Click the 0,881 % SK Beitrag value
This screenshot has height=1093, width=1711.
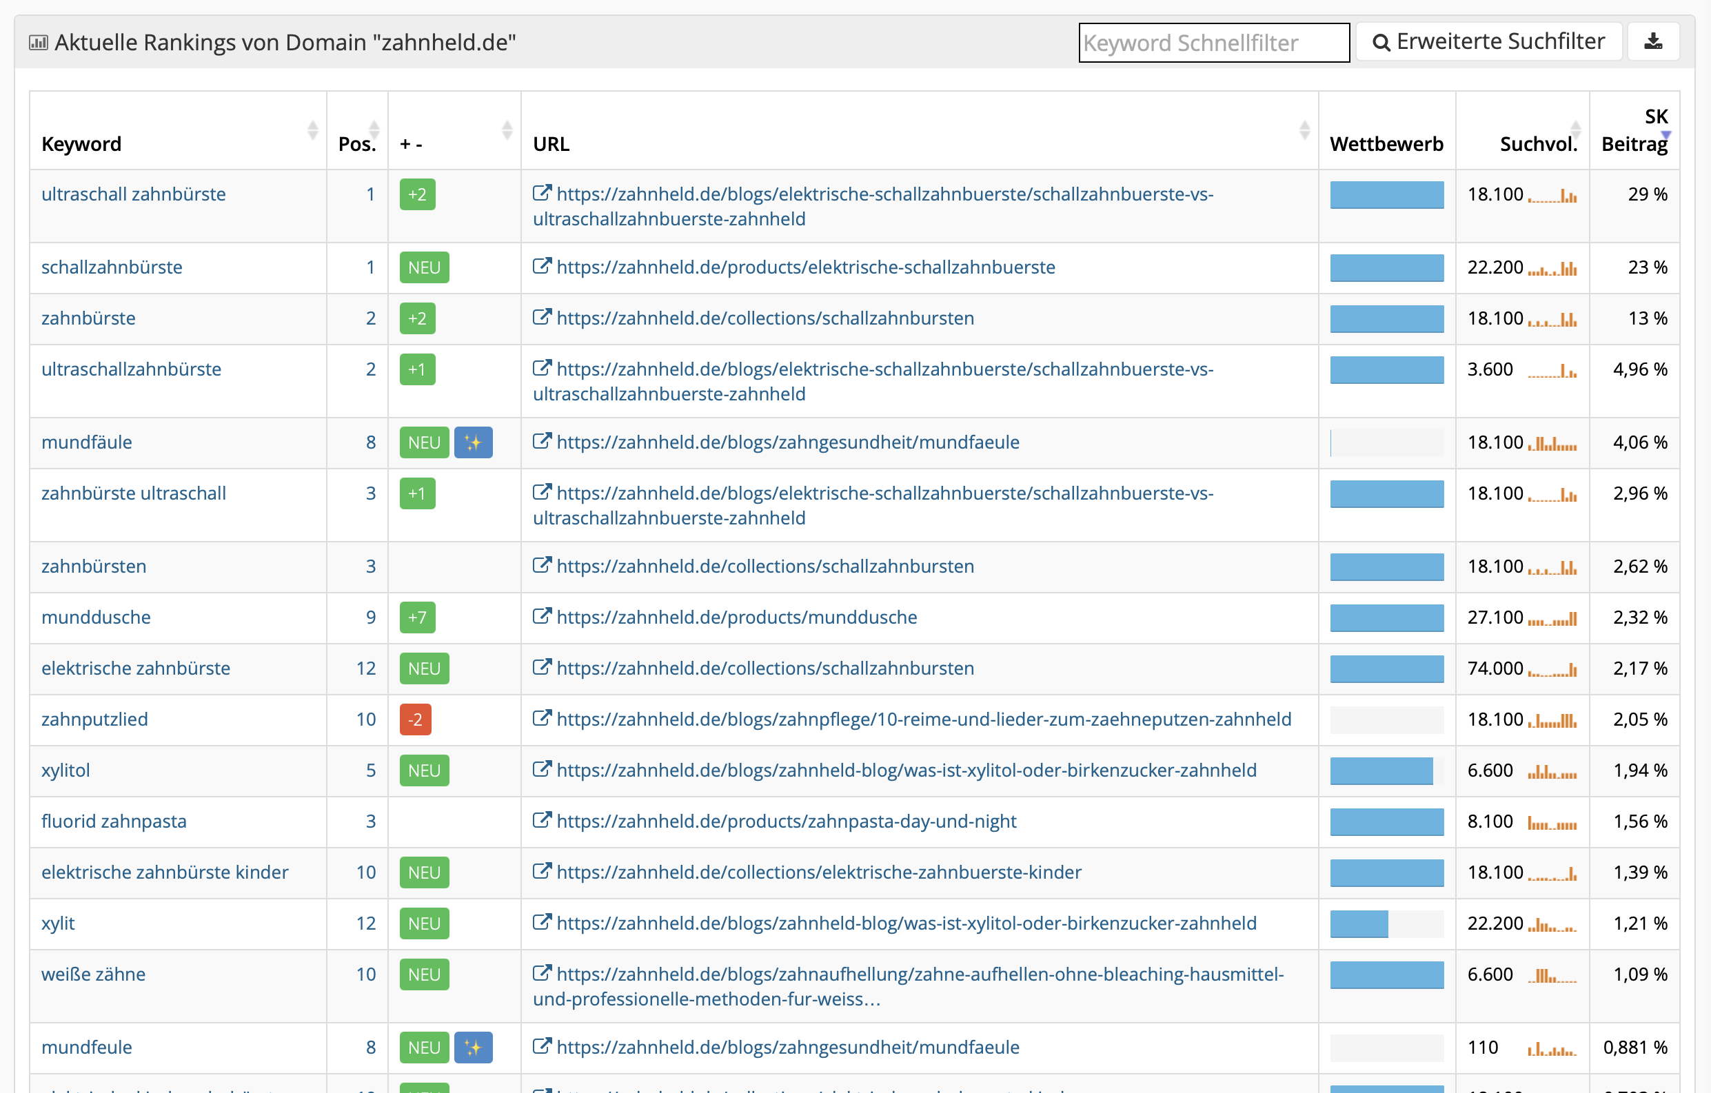1635,1048
